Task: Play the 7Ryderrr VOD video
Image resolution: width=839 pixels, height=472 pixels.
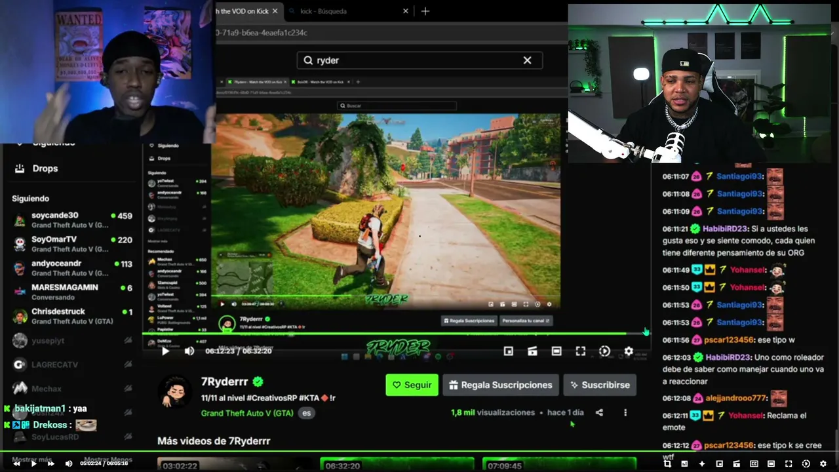Action: pos(165,351)
